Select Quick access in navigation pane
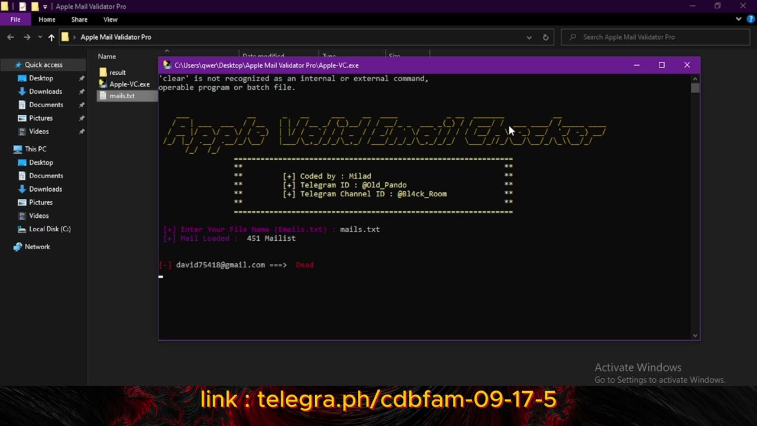Image resolution: width=757 pixels, height=426 pixels. 43,65
